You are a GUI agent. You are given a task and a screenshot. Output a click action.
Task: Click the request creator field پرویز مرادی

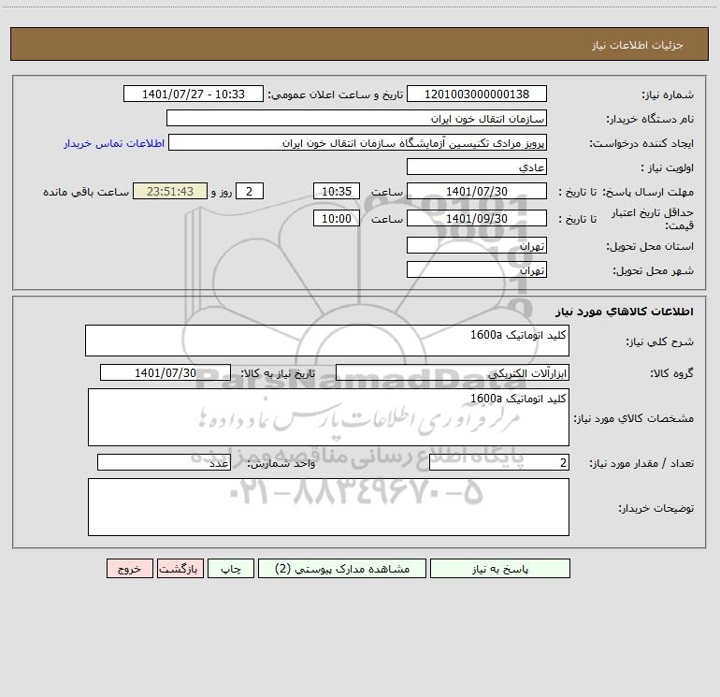click(358, 142)
